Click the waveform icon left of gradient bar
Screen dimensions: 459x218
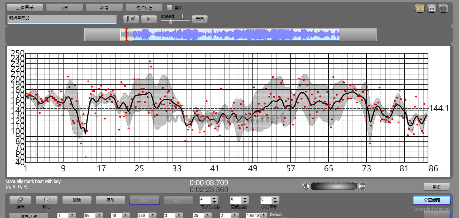(306, 186)
